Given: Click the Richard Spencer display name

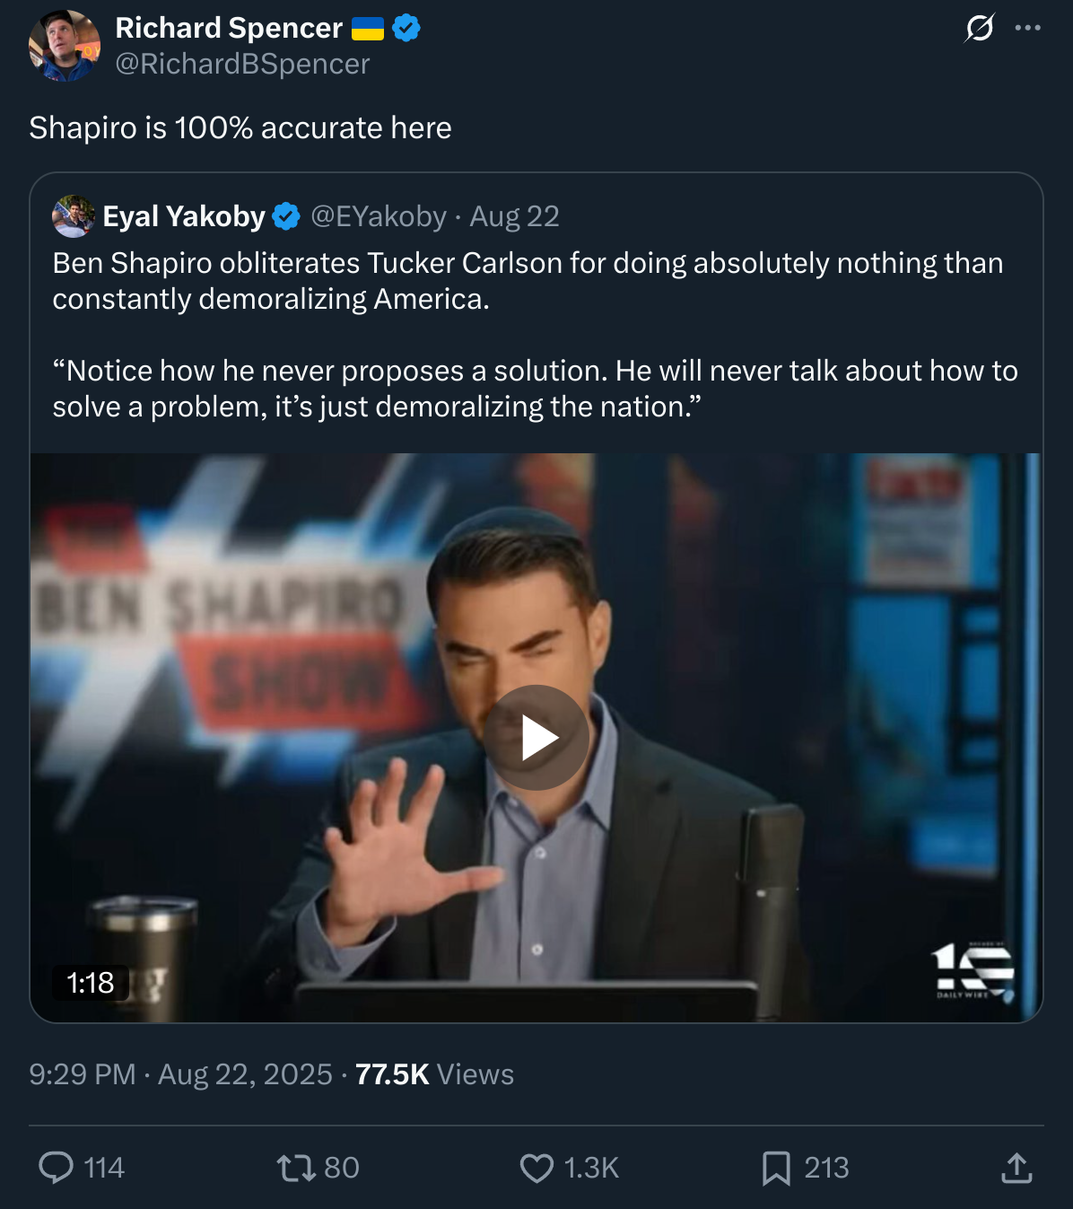Looking at the screenshot, I should 229,28.
